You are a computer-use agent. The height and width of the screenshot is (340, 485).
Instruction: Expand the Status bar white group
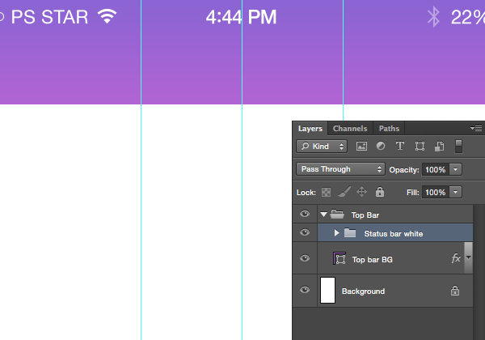coord(337,233)
